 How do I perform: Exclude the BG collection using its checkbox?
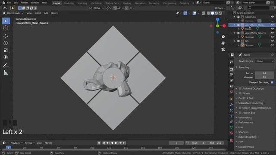(238, 41)
